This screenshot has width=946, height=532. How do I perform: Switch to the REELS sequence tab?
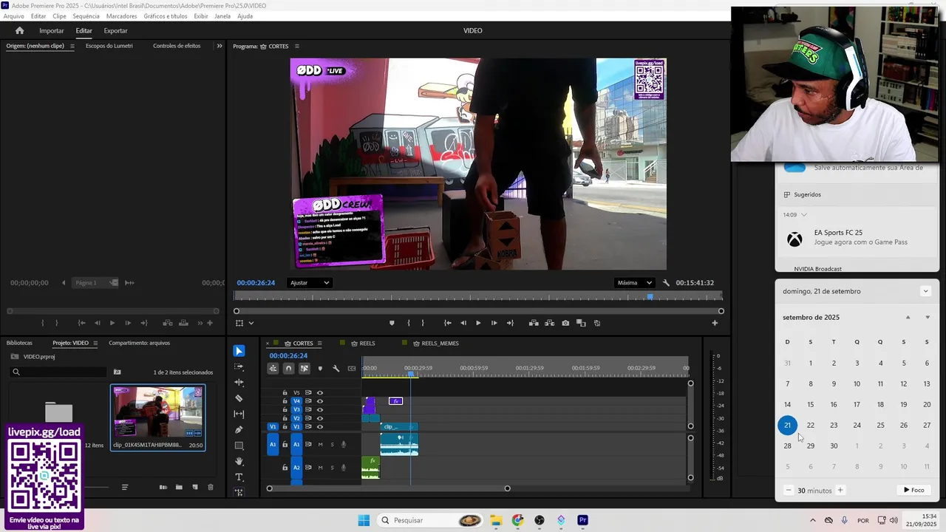click(367, 344)
